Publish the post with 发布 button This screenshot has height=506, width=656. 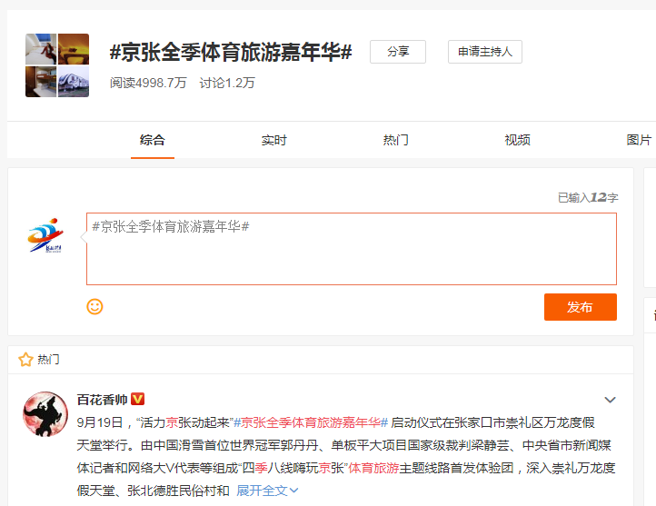580,307
